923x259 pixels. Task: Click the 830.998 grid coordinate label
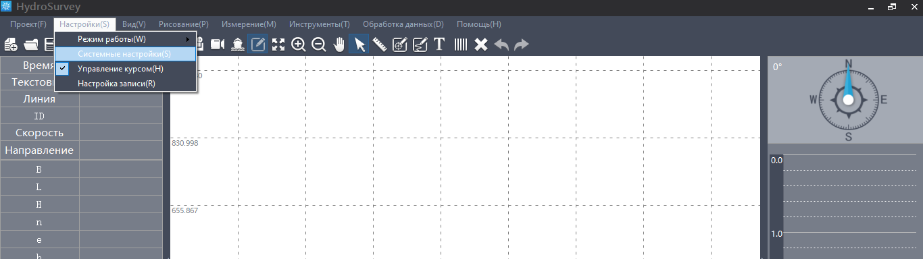[x=185, y=144]
